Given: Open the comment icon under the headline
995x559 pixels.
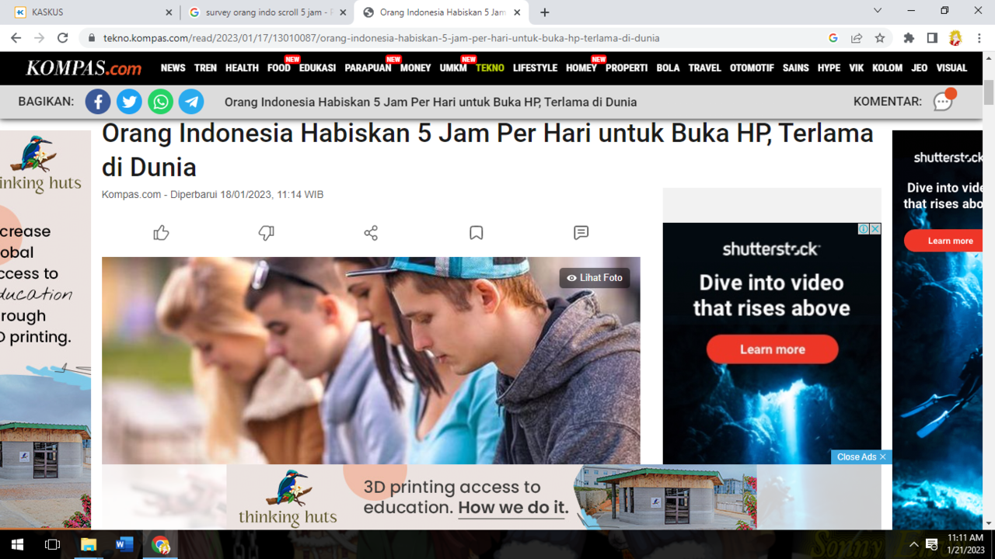Looking at the screenshot, I should click(x=581, y=233).
